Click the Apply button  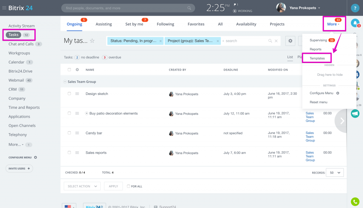pyautogui.click(x=113, y=186)
